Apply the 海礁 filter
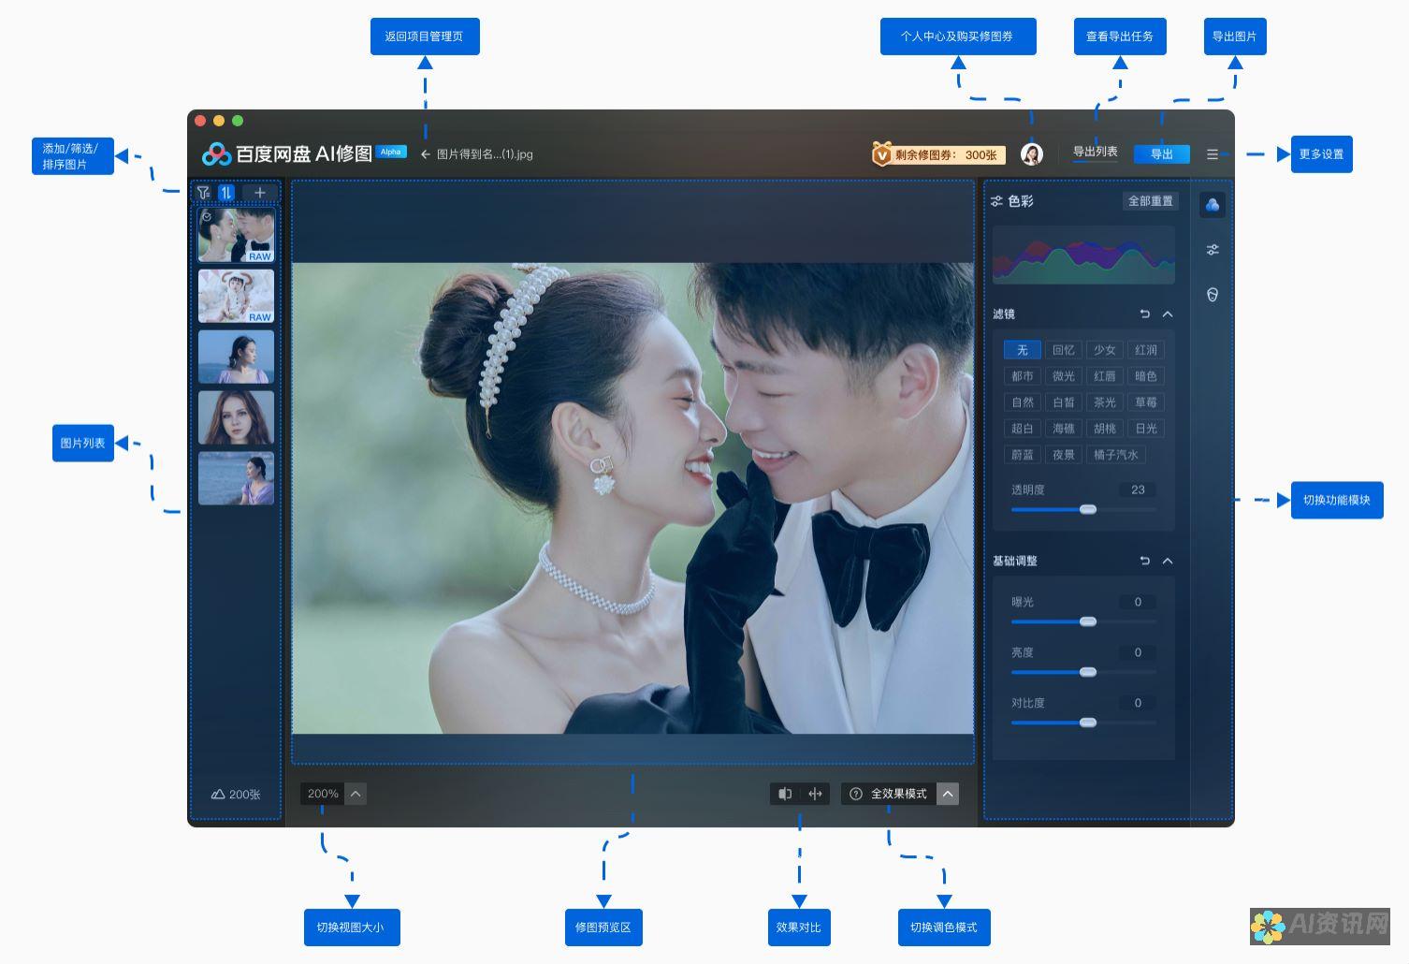 tap(1064, 429)
